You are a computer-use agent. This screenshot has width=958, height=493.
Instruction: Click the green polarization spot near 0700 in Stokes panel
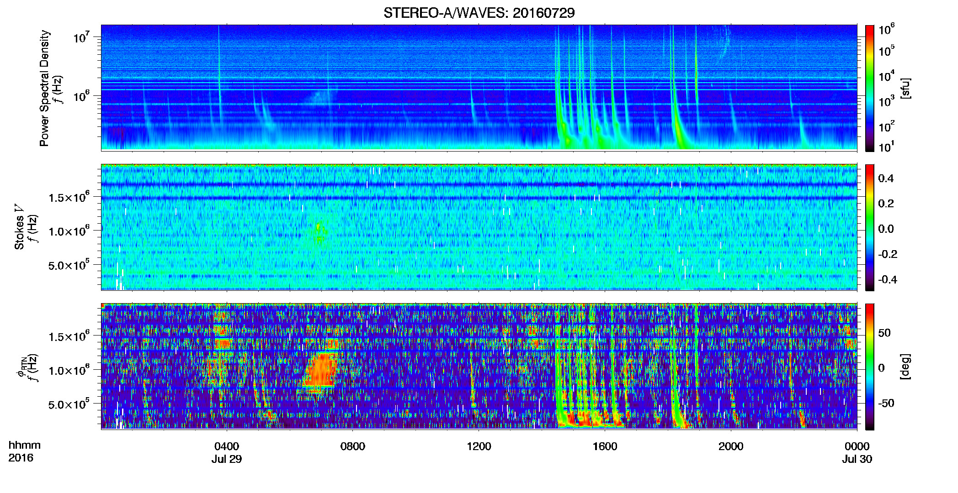320,232
